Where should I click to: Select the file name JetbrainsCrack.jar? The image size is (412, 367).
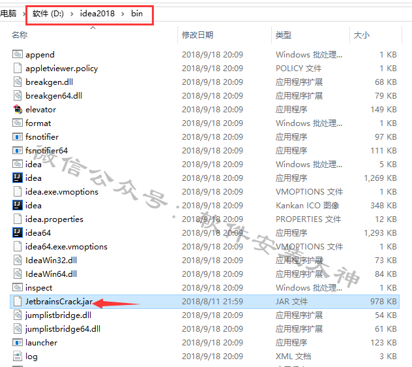pyautogui.click(x=59, y=301)
